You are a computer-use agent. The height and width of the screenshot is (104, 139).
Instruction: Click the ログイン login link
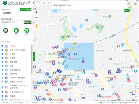click(x=134, y=103)
